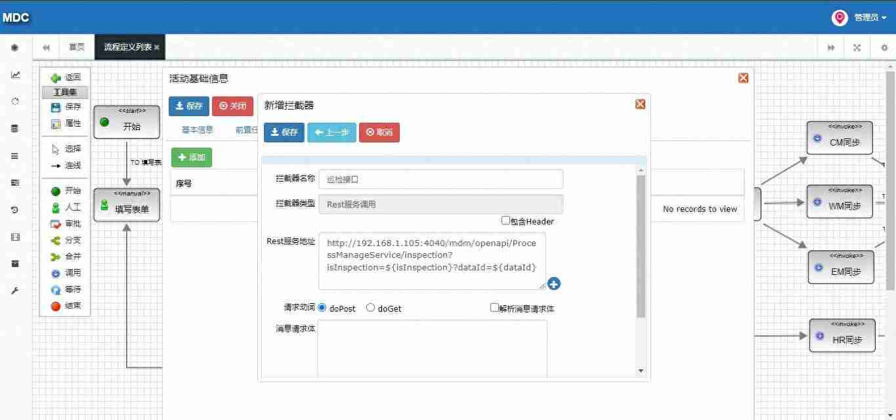The width and height of the screenshot is (896, 420).
Task: Click the red 关闭 button
Action: click(232, 106)
